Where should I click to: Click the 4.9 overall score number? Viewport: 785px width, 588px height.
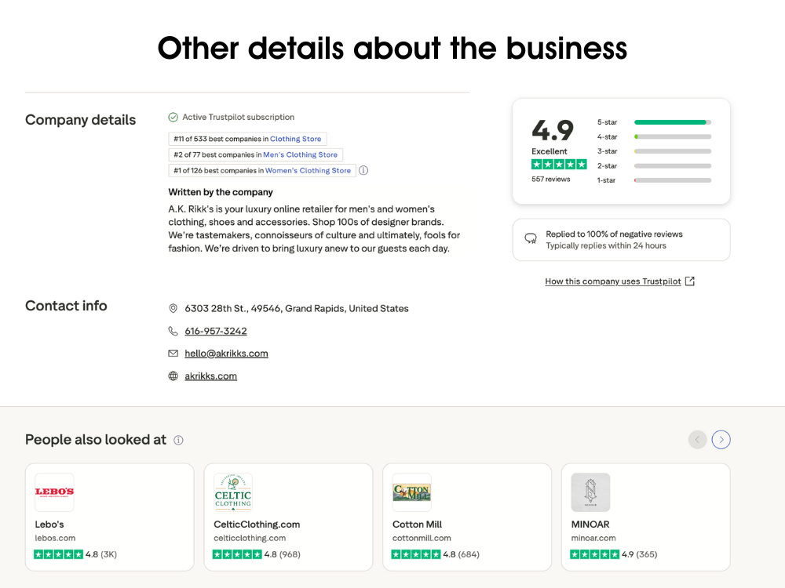pyautogui.click(x=552, y=130)
